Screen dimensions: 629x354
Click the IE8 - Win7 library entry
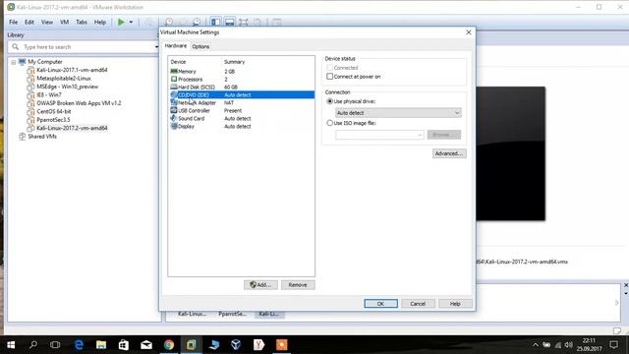click(49, 94)
